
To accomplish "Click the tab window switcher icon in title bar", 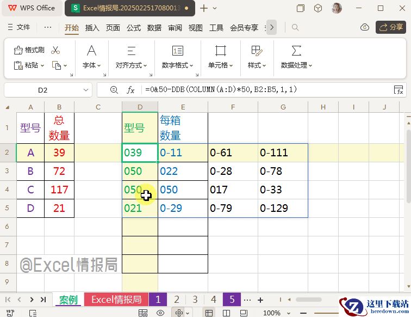I will (x=301, y=8).
